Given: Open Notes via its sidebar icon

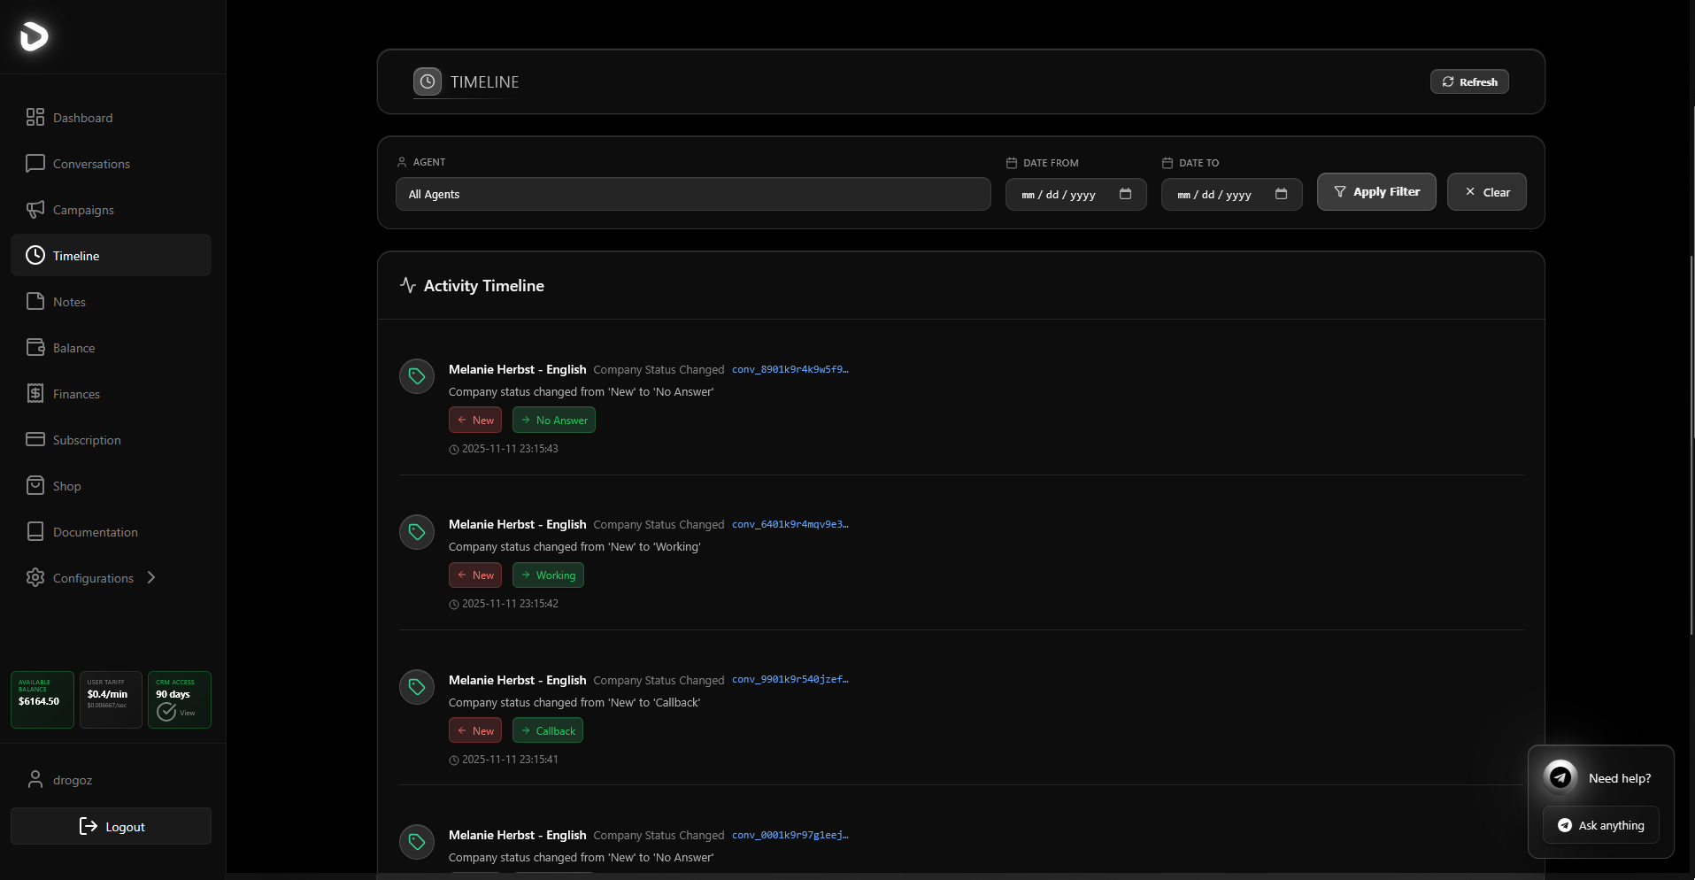Looking at the screenshot, I should coord(35,301).
